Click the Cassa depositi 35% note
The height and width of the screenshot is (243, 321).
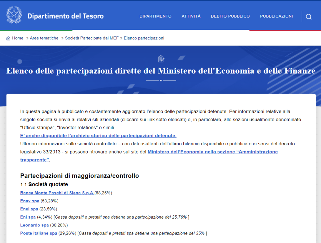(x=142, y=233)
